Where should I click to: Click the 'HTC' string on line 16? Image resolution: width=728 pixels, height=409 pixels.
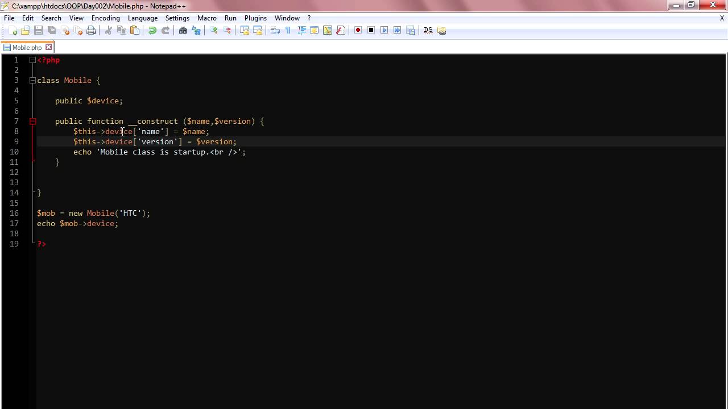pos(130,214)
